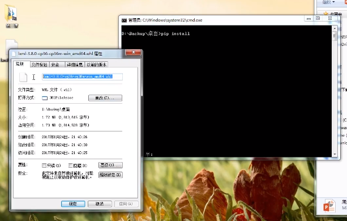Click the 确定 button
Screen dimensions: 347x221
(73, 204)
